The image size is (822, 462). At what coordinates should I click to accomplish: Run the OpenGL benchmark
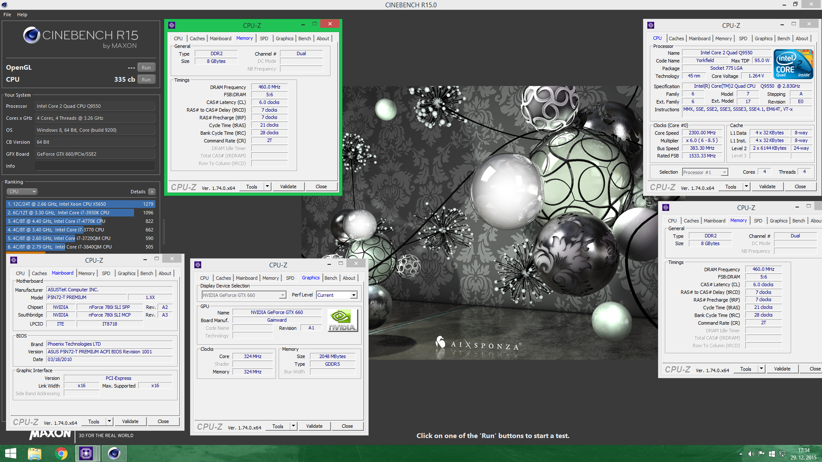[146, 68]
